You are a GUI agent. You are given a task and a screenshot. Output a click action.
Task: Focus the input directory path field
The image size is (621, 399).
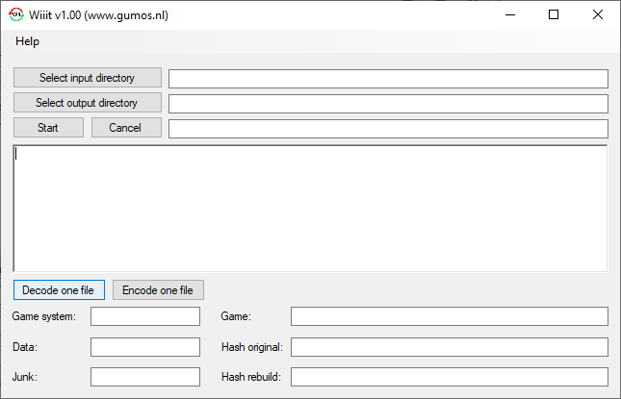click(388, 79)
